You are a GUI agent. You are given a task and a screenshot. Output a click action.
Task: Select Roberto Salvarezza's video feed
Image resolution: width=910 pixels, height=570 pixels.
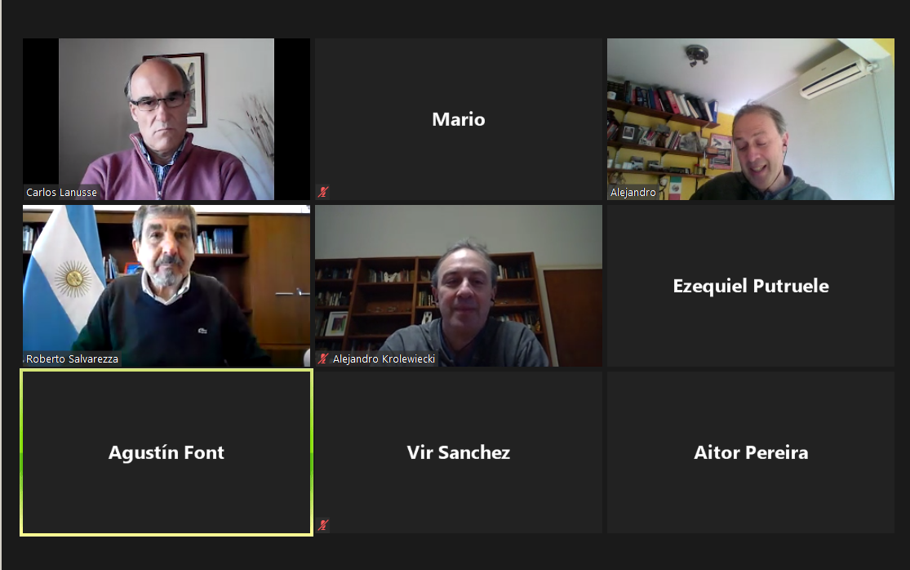click(166, 286)
